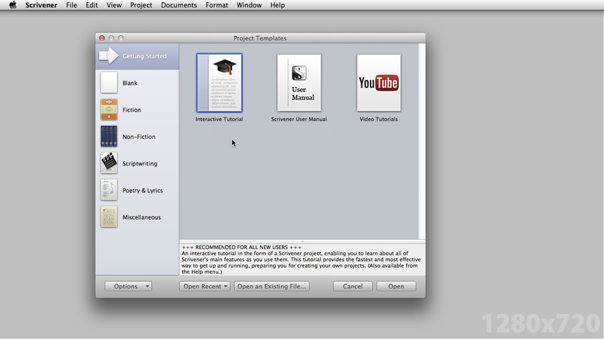Open the Edit menu

(x=92, y=5)
